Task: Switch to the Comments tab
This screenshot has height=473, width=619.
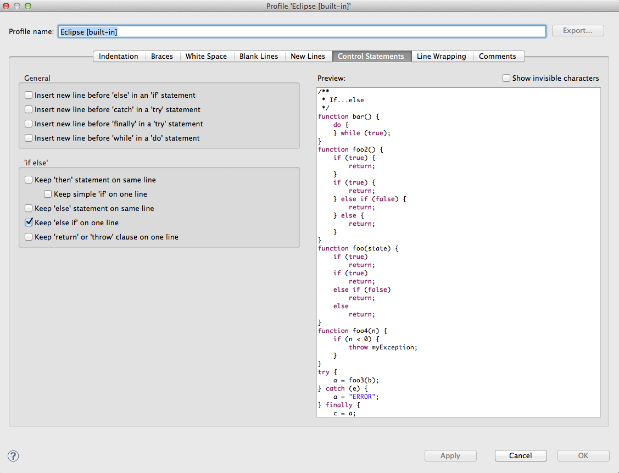Action: (x=498, y=56)
